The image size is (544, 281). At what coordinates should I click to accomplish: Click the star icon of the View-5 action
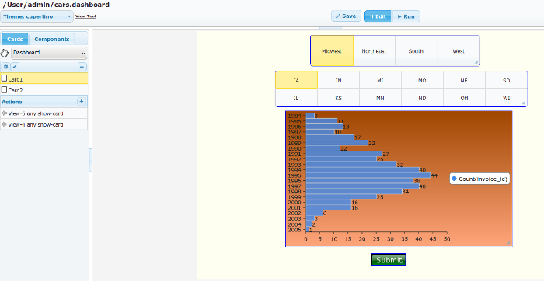[x=4, y=113]
